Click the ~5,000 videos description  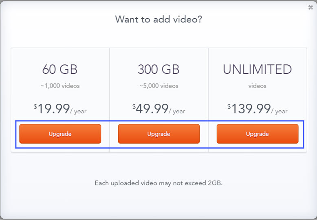tap(158, 86)
